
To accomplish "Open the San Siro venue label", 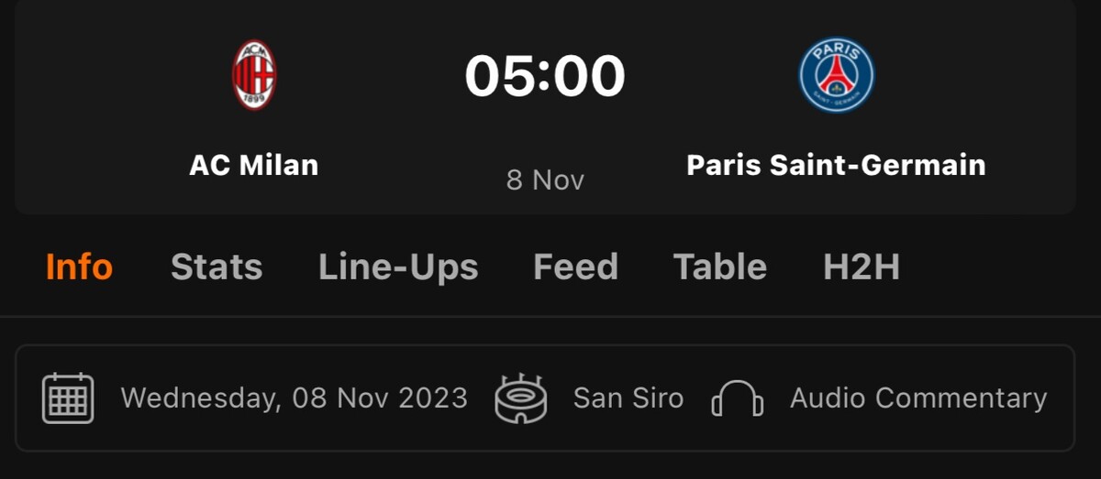I will click(x=628, y=398).
